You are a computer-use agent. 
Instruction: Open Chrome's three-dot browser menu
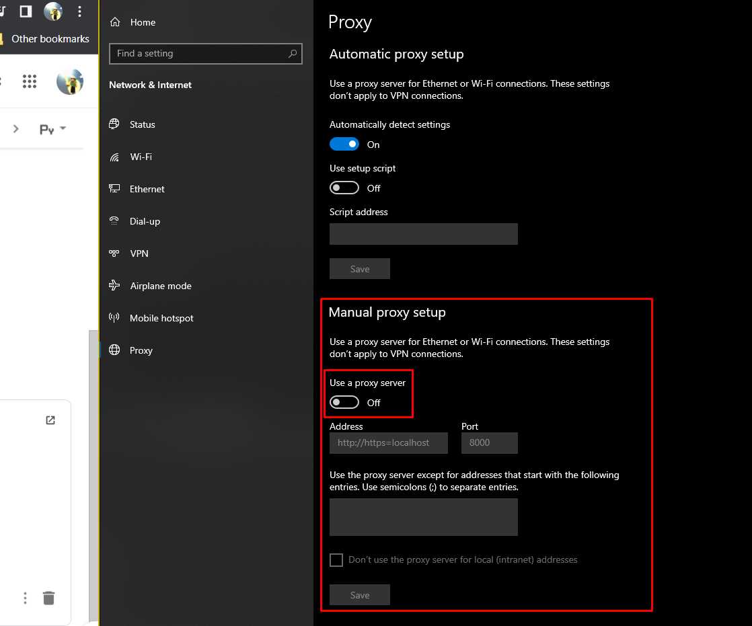point(79,11)
